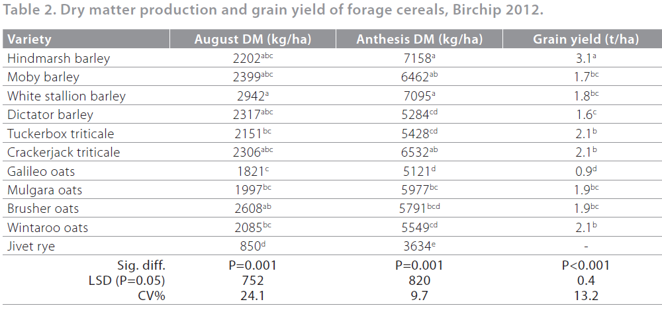Image resolution: width=662 pixels, height=314 pixels.
Task: Click the Tuckerbox triticale variety cell
Action: pos(61,134)
